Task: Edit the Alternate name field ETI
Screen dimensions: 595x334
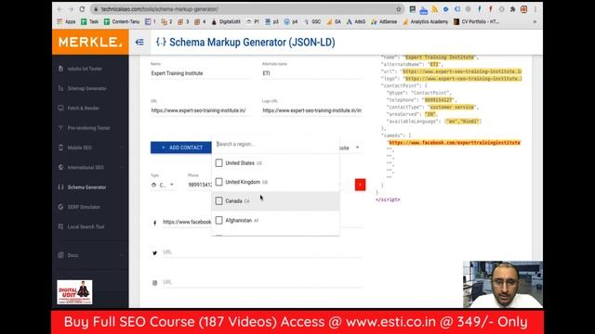Action: pos(312,73)
